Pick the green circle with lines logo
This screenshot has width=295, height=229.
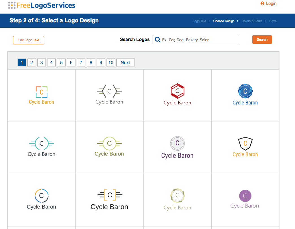click(109, 147)
